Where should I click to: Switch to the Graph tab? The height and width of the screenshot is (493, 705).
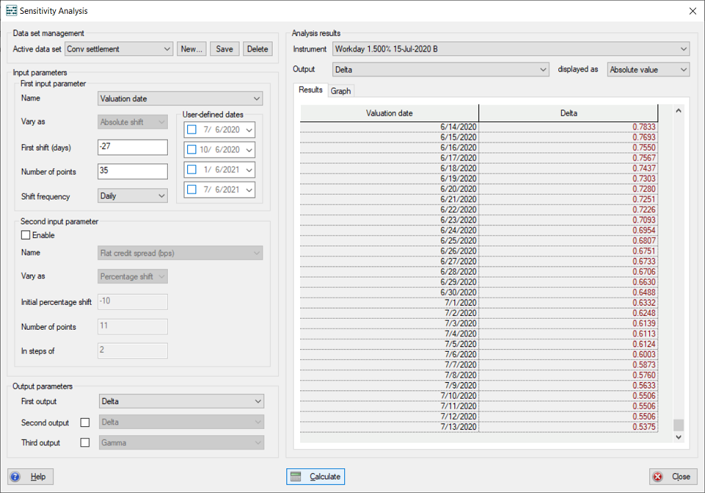tap(341, 91)
